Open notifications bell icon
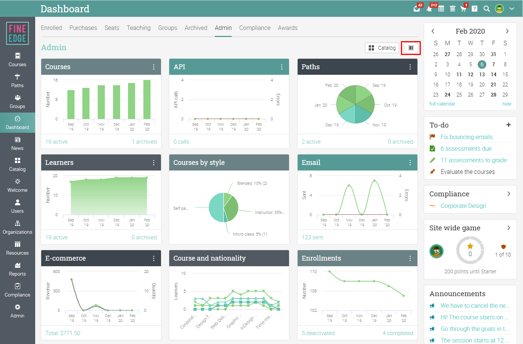Screen dimensions: 523x344 (429, 9)
